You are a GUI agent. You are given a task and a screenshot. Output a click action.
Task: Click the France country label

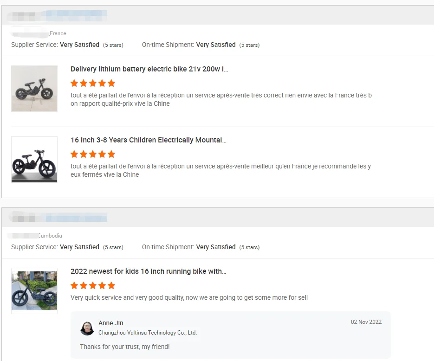point(58,33)
